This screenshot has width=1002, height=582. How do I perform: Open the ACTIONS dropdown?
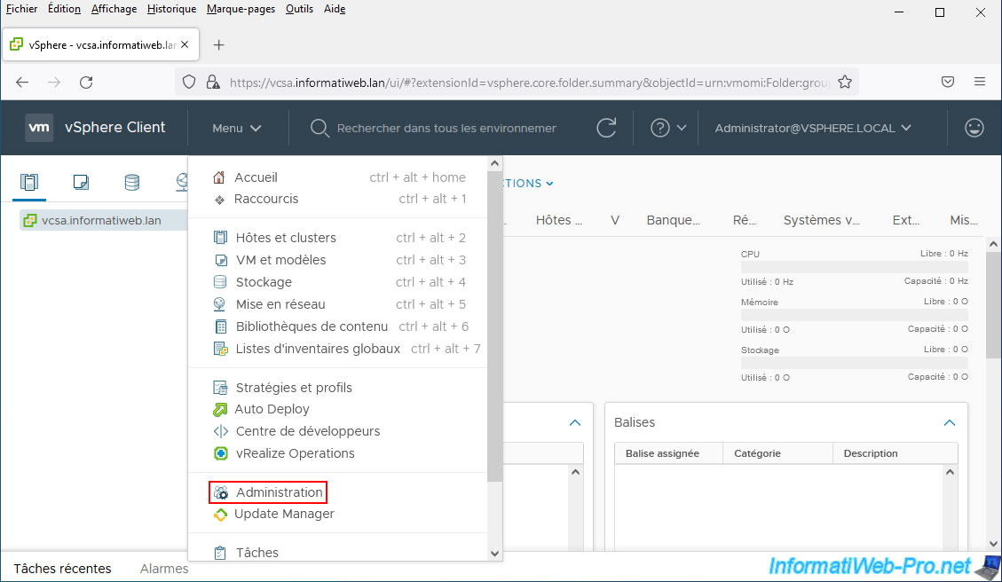coord(528,184)
